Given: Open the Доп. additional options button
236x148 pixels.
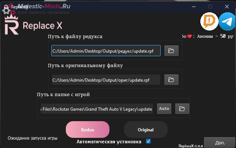Looking at the screenshot, I should pos(220,142).
